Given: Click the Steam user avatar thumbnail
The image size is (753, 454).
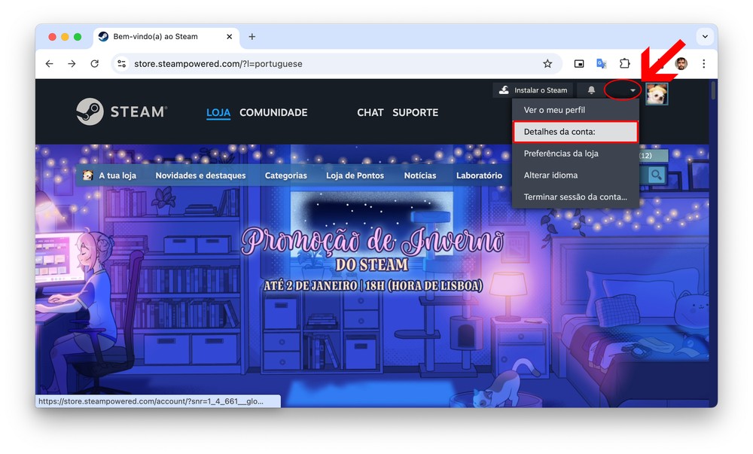Looking at the screenshot, I should point(657,93).
